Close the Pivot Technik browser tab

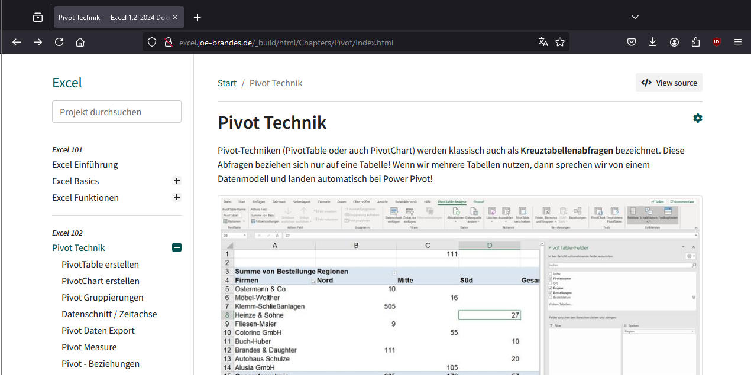(x=175, y=17)
